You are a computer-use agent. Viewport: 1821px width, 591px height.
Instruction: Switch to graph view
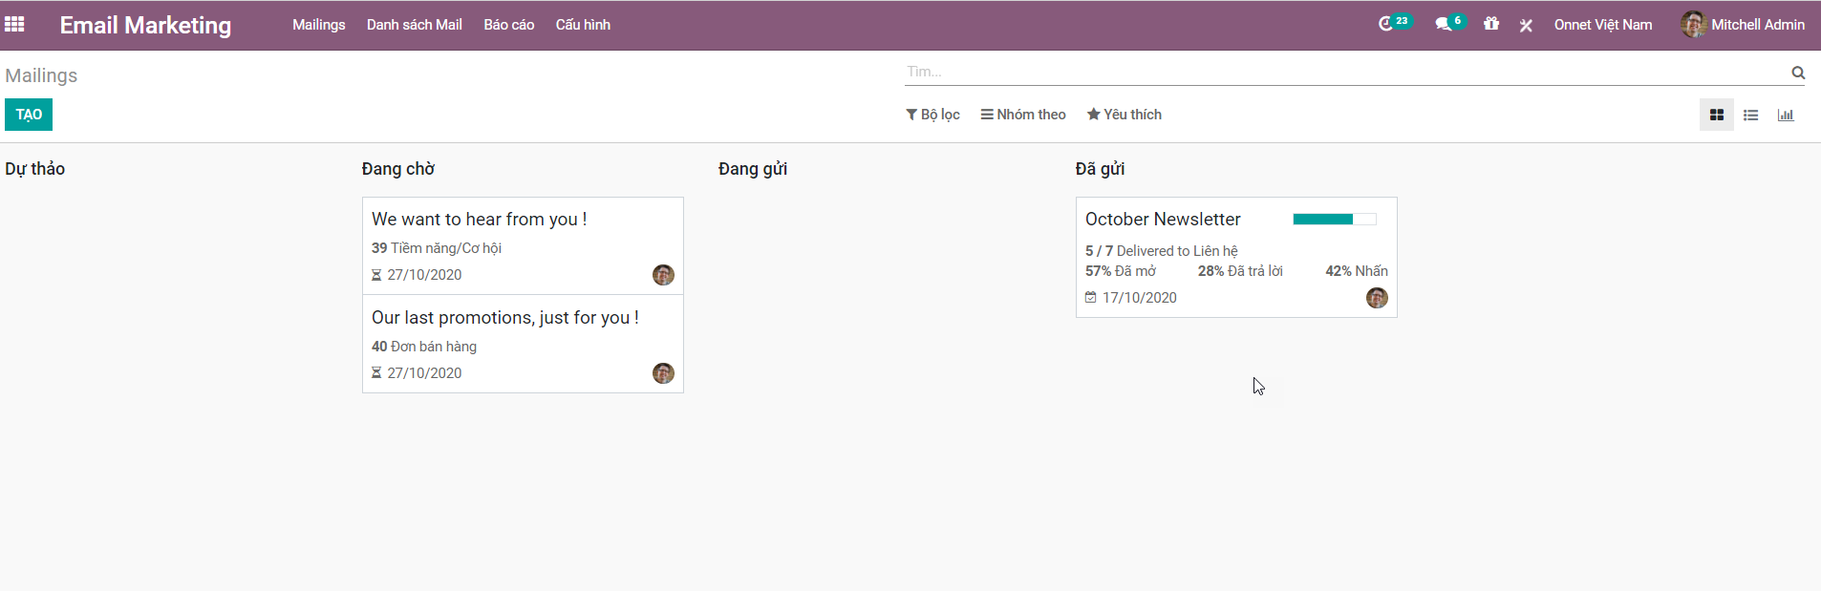tap(1785, 116)
